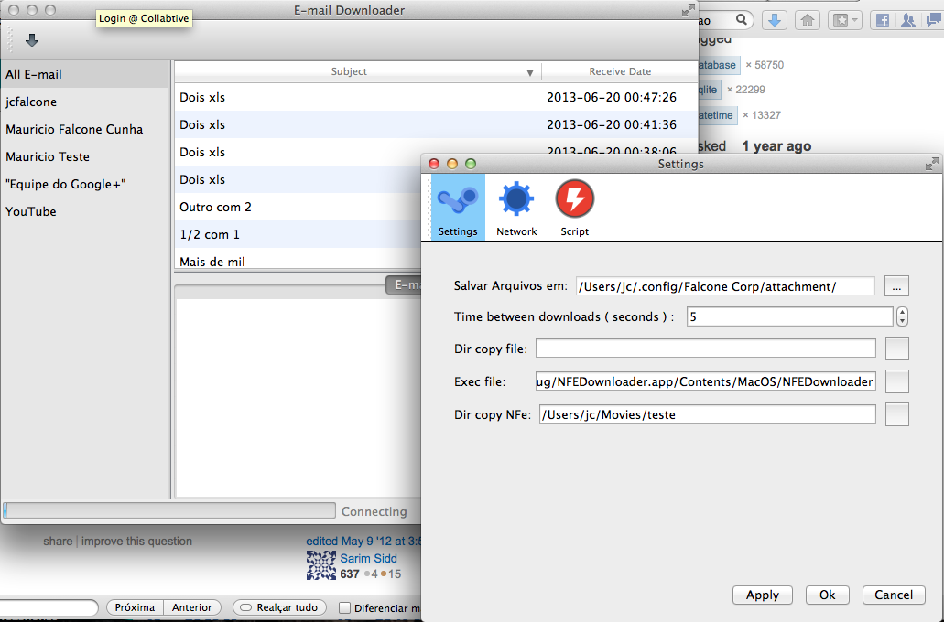Click Ok to confirm settings
The image size is (944, 622).
[x=827, y=595]
